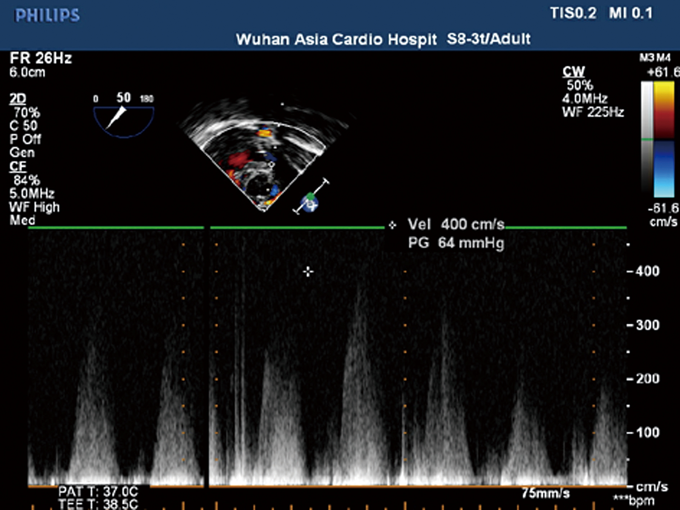Click the '2D' mode heading
This screenshot has height=510, width=680.
tap(18, 99)
